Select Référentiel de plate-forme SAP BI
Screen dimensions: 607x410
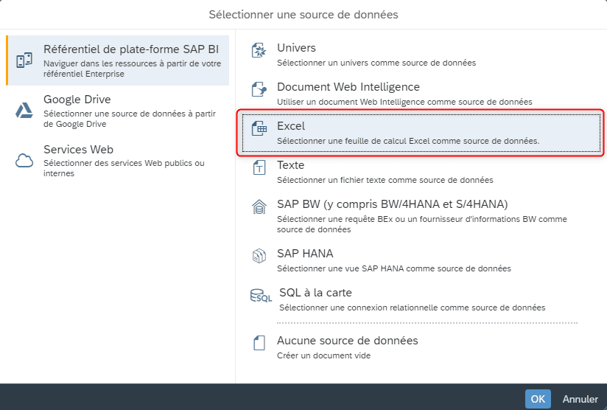pyautogui.click(x=118, y=60)
